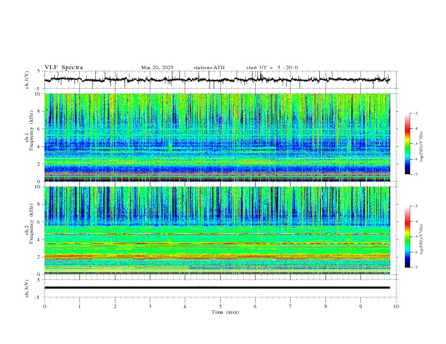Click the time axis tick label "6"

(255, 306)
